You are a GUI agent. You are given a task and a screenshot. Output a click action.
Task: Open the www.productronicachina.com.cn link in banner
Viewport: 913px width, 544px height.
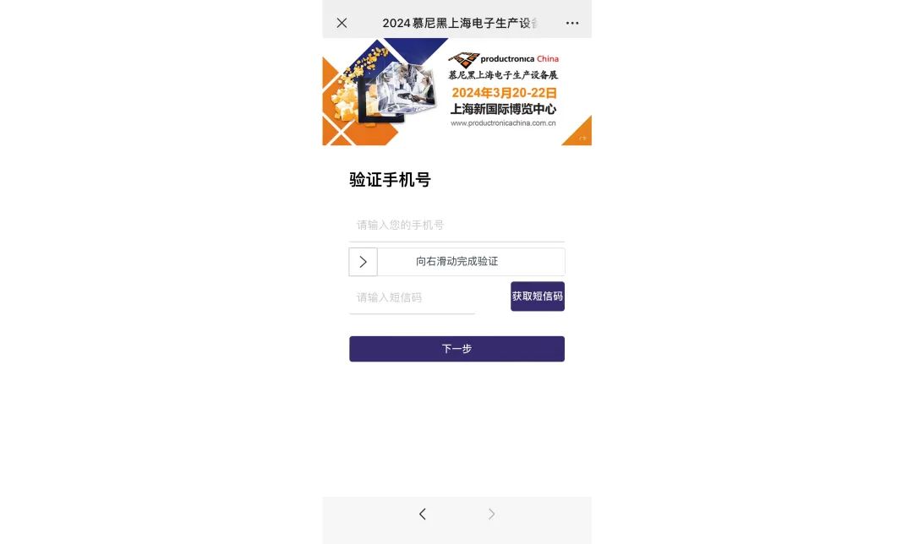pos(503,123)
